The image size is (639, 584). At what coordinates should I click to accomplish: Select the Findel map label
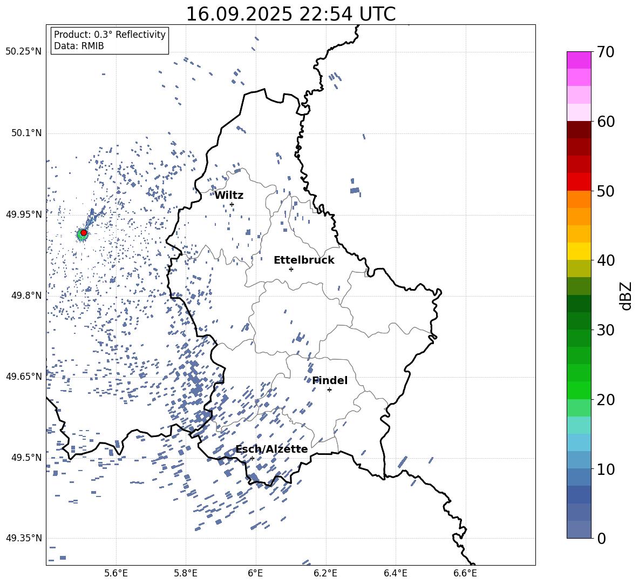330,380
